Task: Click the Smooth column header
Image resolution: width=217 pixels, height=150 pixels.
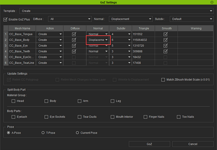Action: pos(166,28)
